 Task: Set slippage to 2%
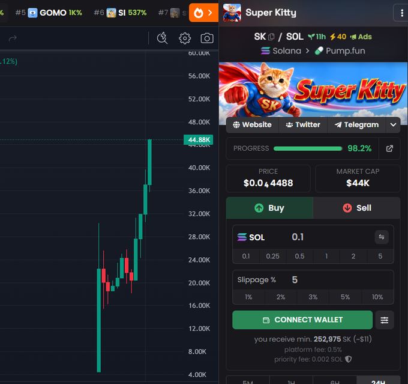[x=281, y=297]
